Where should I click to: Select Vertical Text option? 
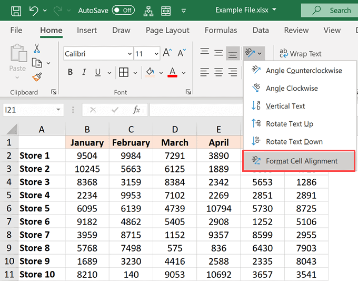pyautogui.click(x=300, y=106)
